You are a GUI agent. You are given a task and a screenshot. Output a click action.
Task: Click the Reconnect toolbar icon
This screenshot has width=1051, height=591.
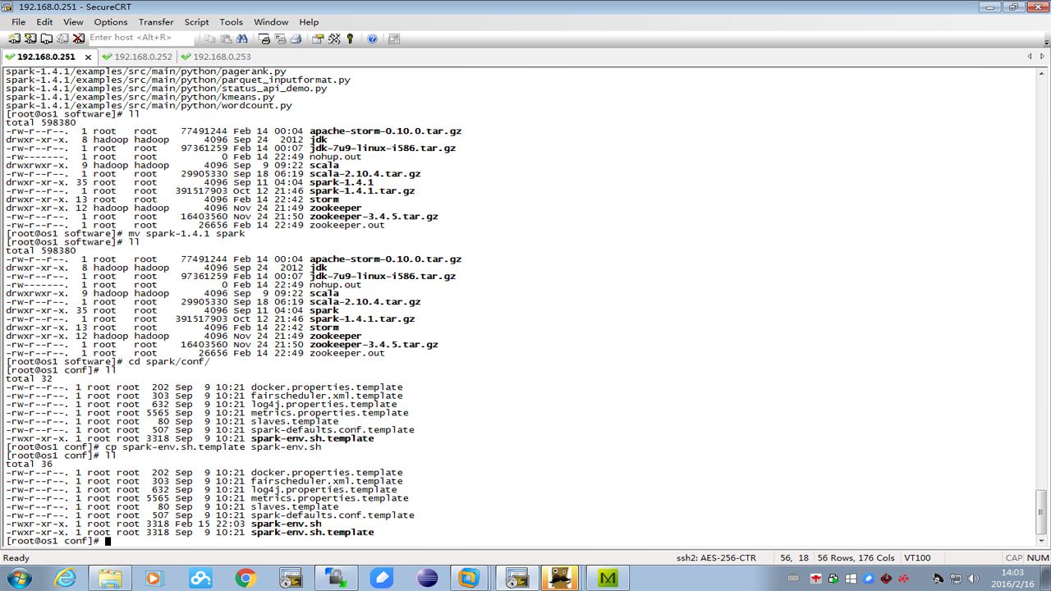pyautogui.click(x=62, y=39)
